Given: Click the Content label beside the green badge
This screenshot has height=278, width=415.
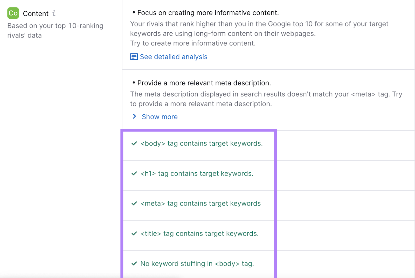Looking at the screenshot, I should (36, 13).
